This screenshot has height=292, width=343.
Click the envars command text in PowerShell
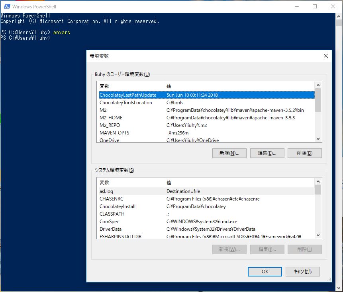(62, 32)
